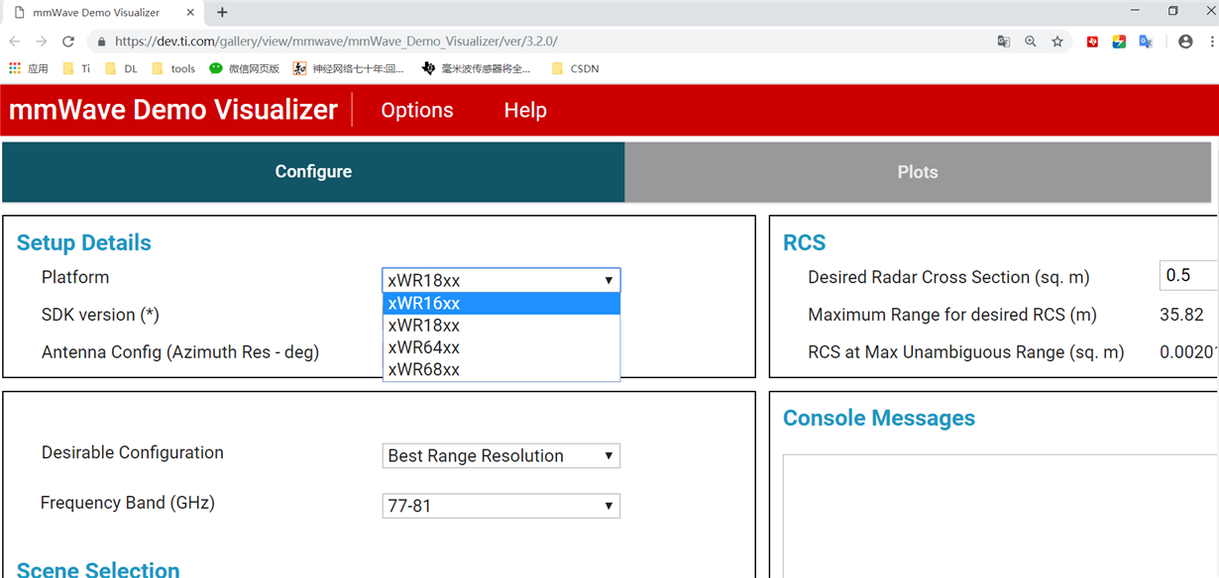Open the Chrome profile avatar icon
Viewport: 1219px width, 578px height.
[x=1185, y=42]
